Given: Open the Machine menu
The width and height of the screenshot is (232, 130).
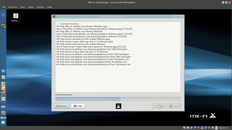Looking at the screenshot, I should [x=13, y=7].
